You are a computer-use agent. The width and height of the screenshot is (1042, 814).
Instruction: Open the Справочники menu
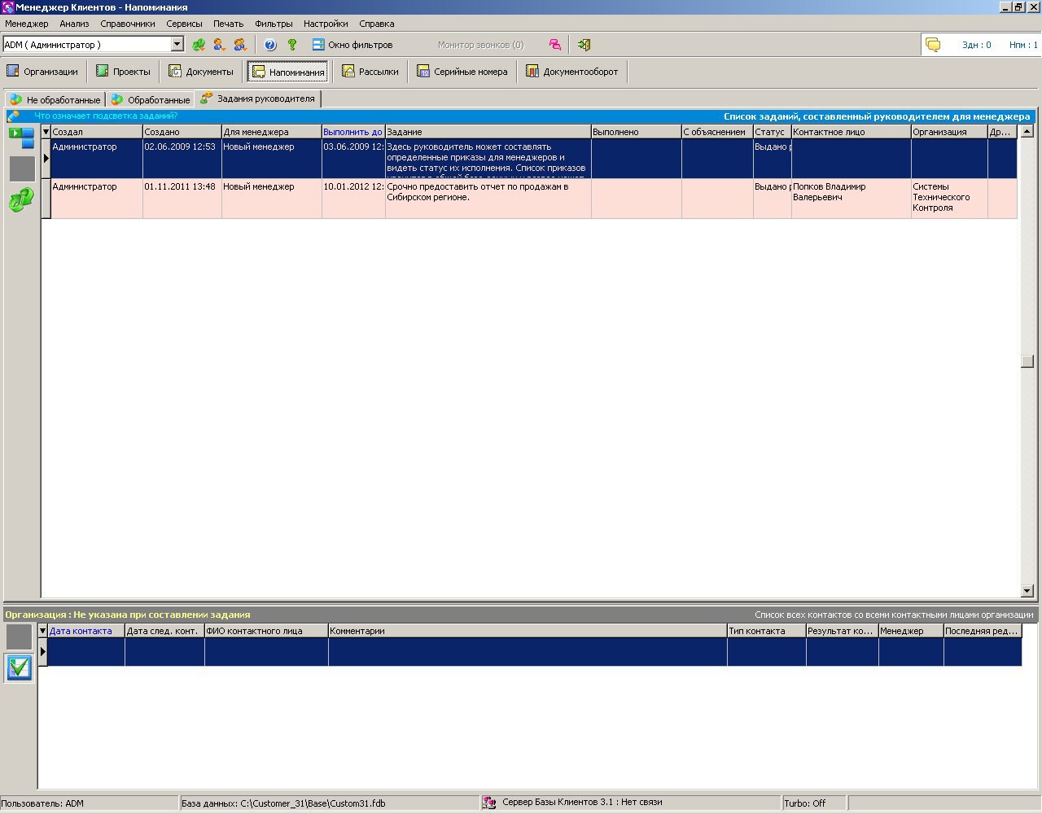click(127, 24)
